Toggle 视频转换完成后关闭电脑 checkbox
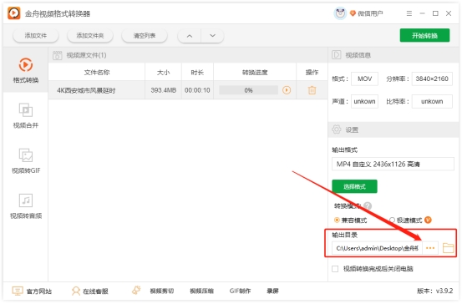This screenshot has width=462, height=304. [335, 269]
